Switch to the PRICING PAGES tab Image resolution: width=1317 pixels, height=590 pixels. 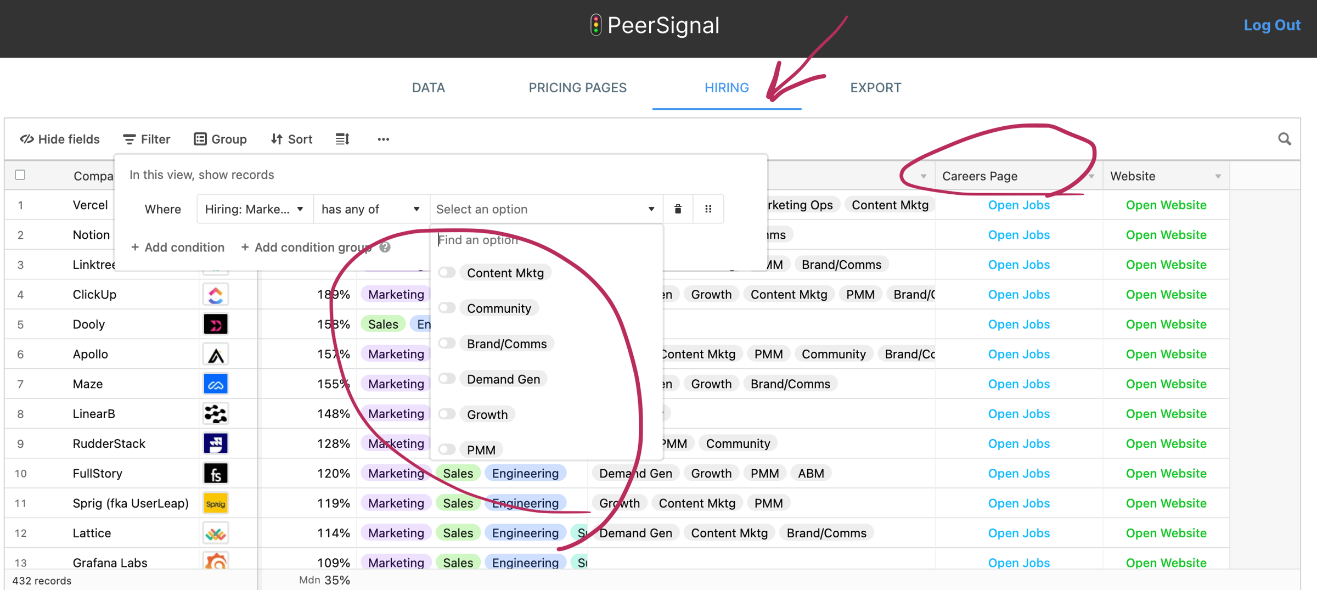577,88
